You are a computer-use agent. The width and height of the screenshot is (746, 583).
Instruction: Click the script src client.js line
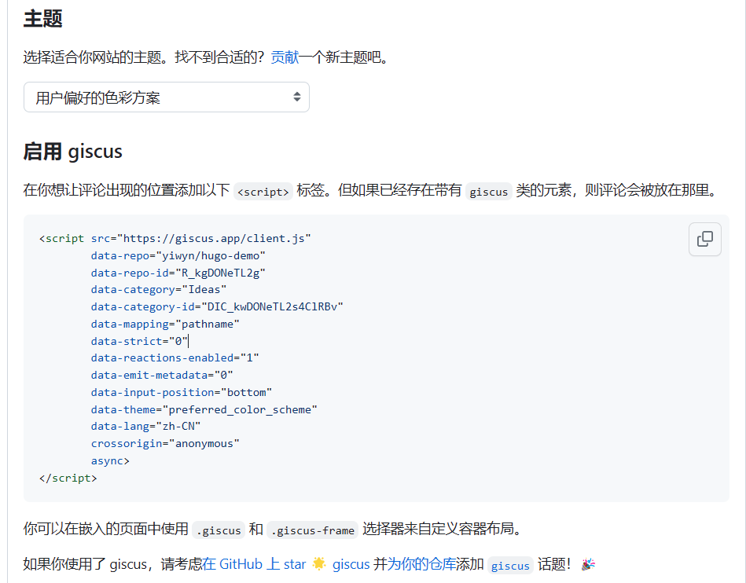(175, 239)
